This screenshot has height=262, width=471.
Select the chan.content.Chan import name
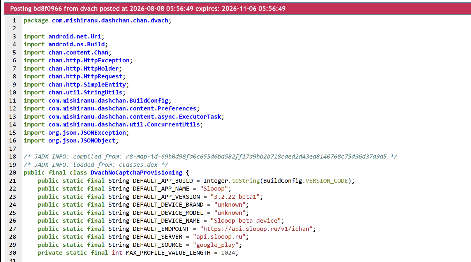click(78, 52)
